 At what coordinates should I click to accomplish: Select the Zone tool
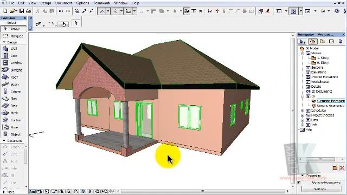tap(13, 127)
